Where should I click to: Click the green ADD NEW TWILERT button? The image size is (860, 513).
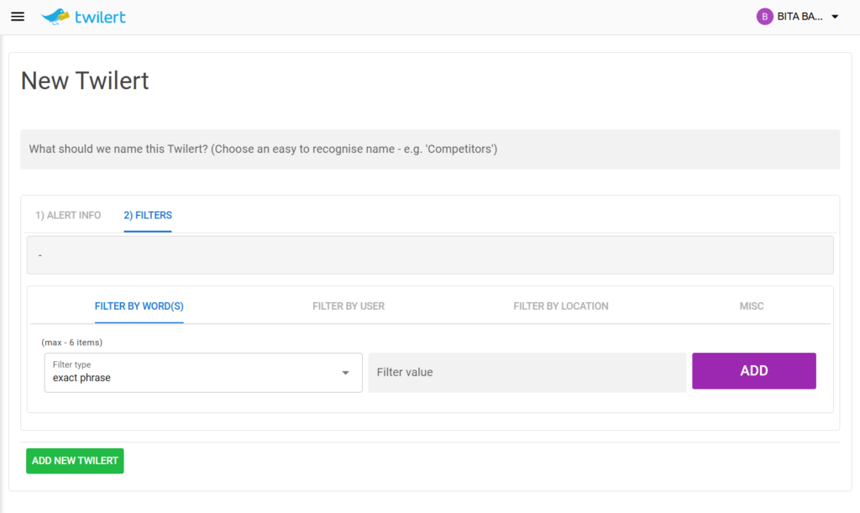click(x=75, y=461)
